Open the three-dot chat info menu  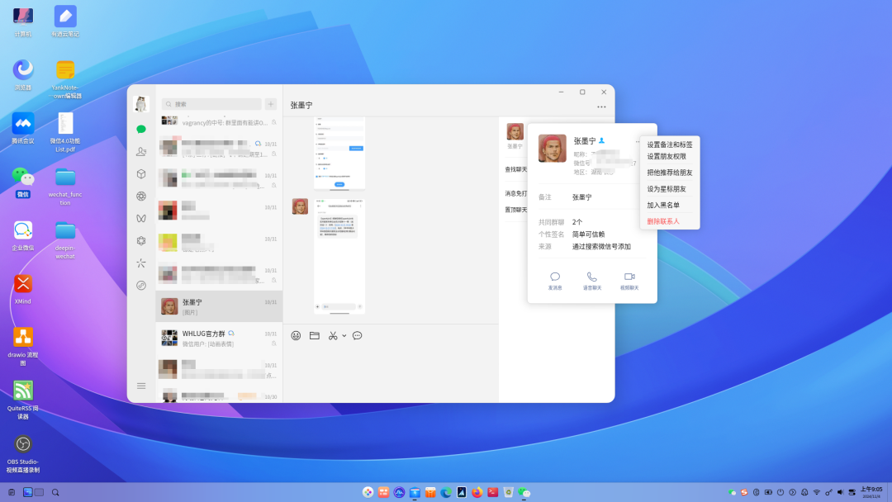coord(601,107)
